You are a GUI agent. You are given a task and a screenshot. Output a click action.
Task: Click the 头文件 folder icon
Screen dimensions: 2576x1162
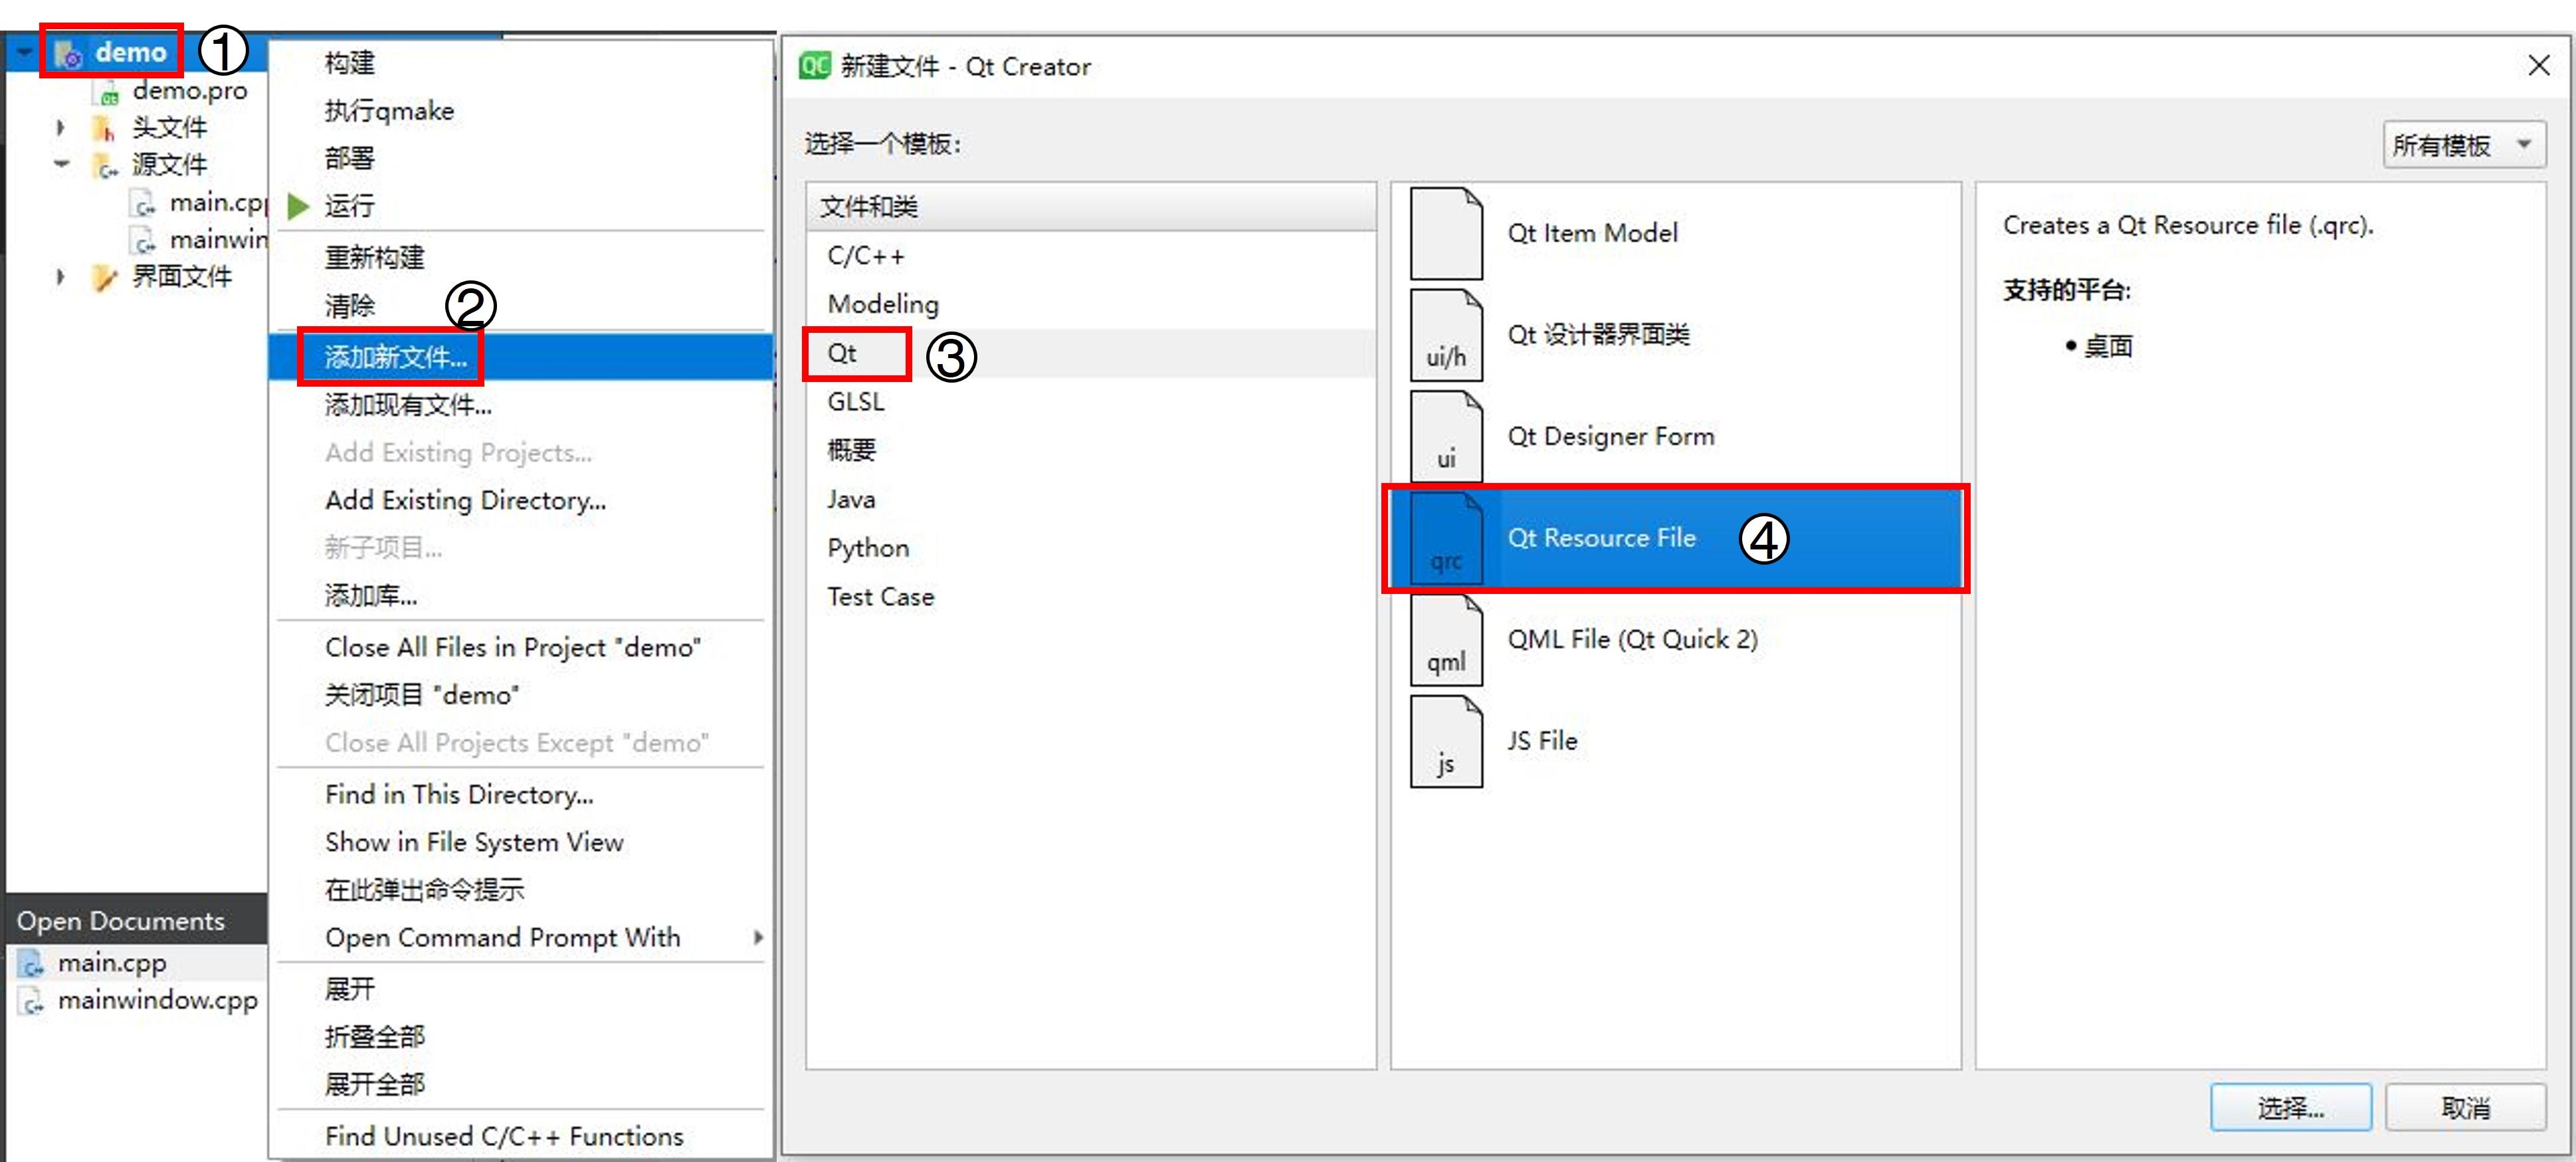[x=103, y=128]
